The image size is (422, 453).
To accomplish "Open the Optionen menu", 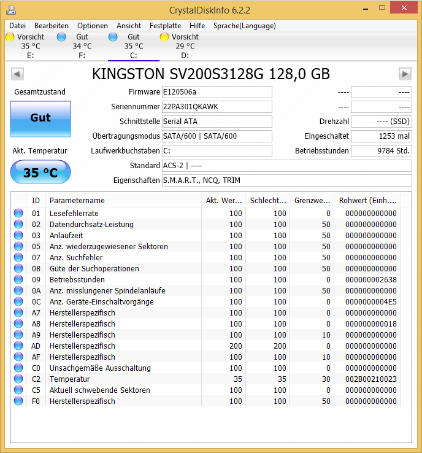I will click(93, 26).
